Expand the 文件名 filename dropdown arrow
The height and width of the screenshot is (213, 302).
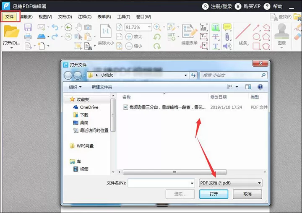(192, 183)
